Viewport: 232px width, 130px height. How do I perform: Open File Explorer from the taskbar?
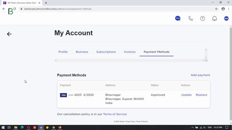tap(16, 127)
